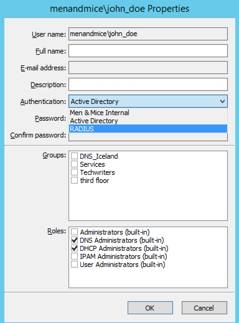Viewport: 239px width, 323px height.
Task: Click the E-mail address field
Action: [148, 68]
